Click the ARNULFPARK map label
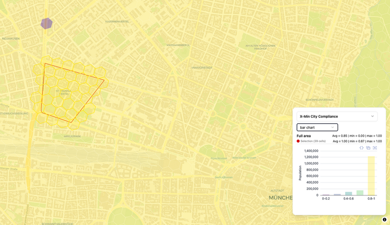Image resolution: width=390 pixels, height=225 pixels. (72, 136)
